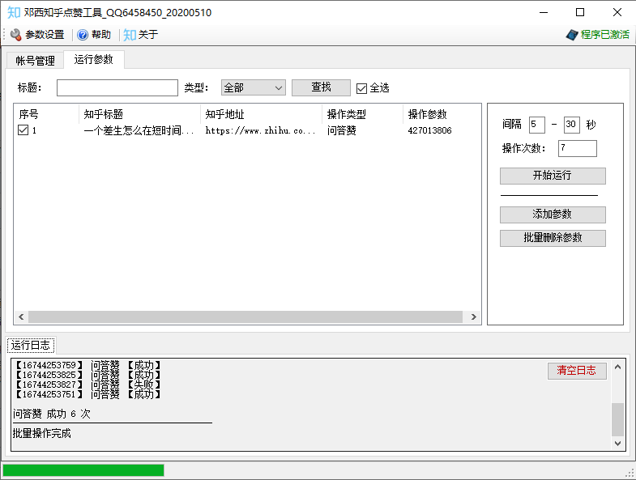Open the 类型 dropdown showing 全部
636x480 pixels.
(x=253, y=87)
